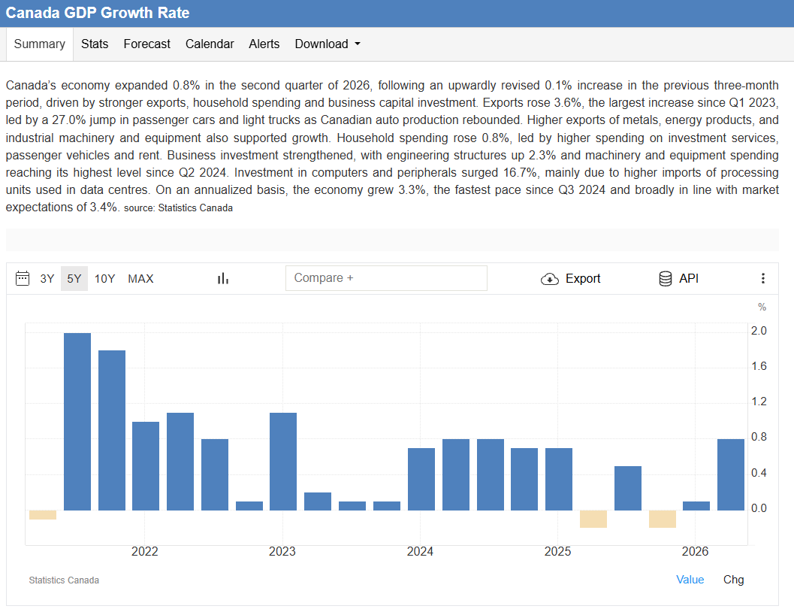Click the Canada GDP Growth Rate title

point(98,13)
